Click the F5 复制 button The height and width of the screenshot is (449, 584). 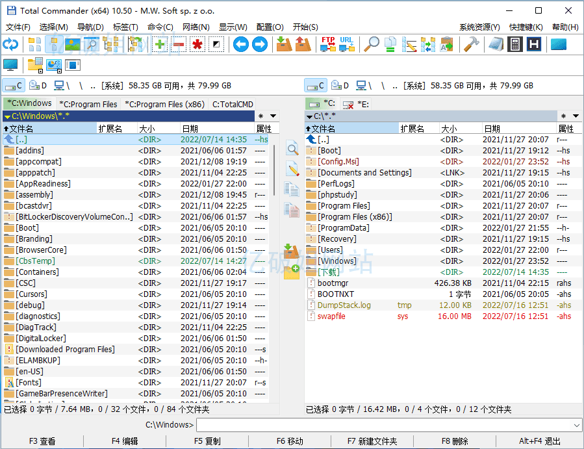(x=207, y=441)
